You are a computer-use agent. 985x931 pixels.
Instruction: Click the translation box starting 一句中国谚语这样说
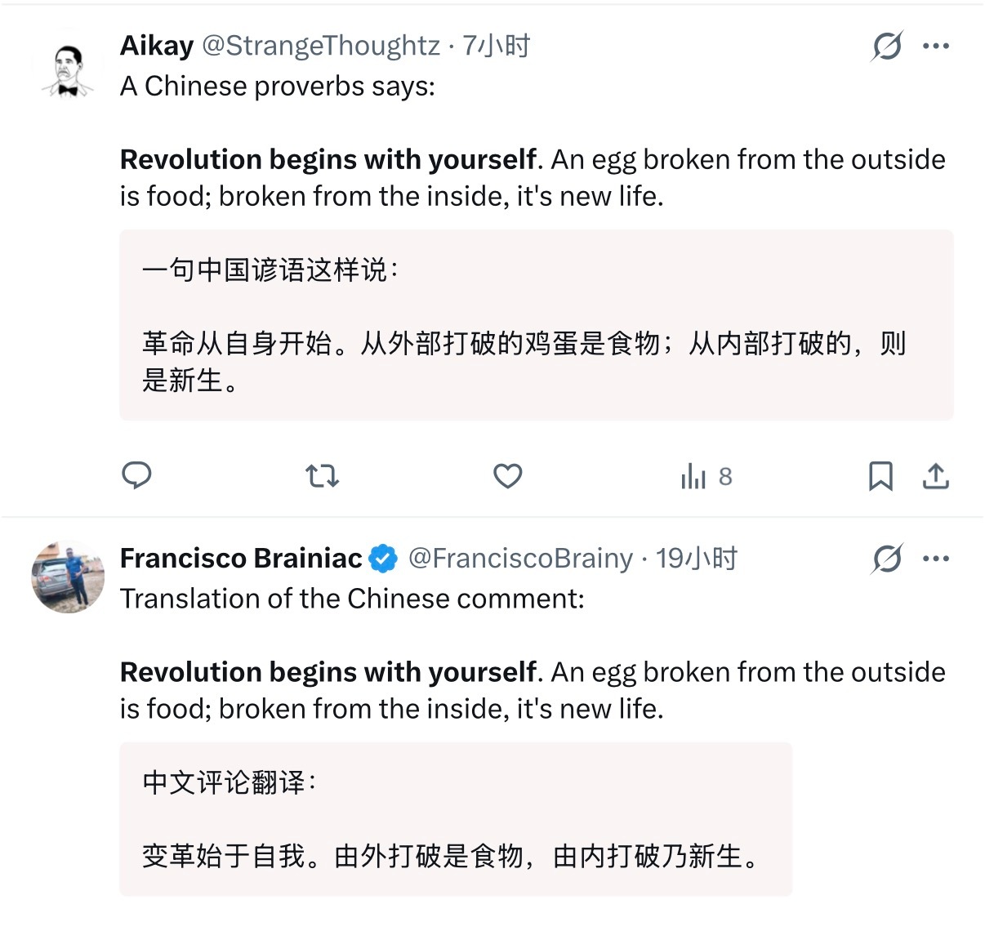(536, 325)
